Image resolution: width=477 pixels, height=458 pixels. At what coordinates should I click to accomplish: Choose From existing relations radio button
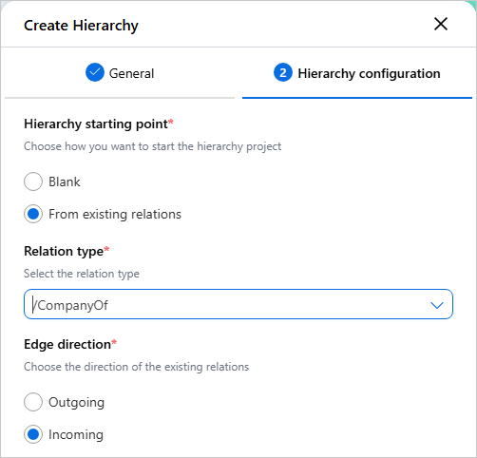coord(33,214)
